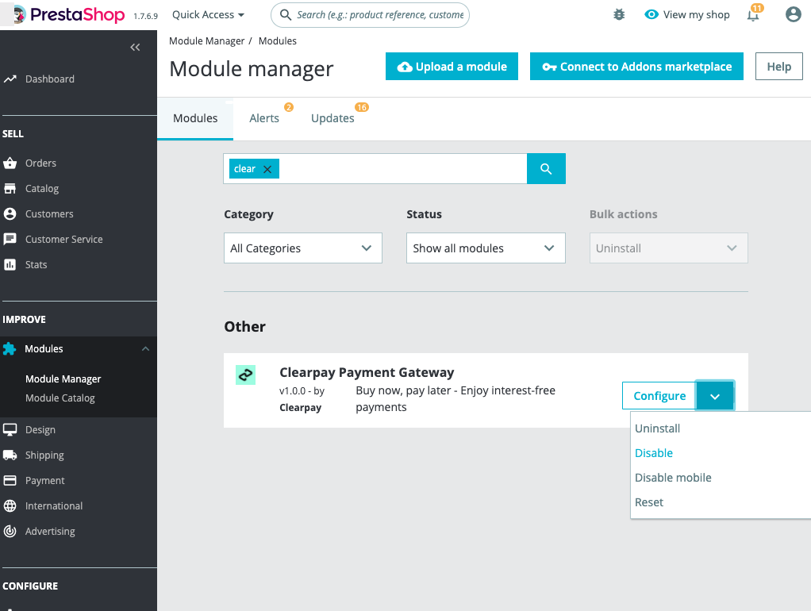Click the Shipping truck icon

pos(10,455)
